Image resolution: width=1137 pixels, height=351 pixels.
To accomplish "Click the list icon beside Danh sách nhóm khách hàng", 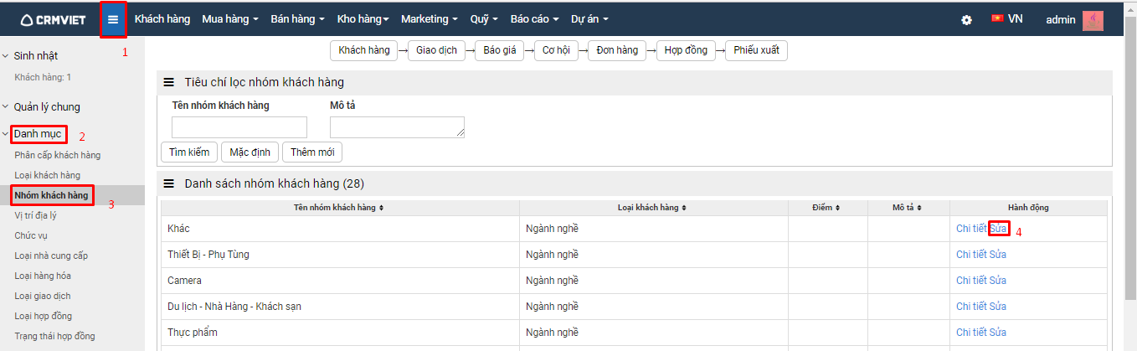I will (168, 183).
